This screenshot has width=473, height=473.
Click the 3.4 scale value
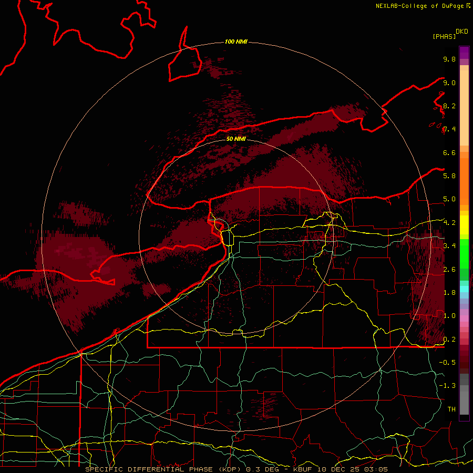449,246
